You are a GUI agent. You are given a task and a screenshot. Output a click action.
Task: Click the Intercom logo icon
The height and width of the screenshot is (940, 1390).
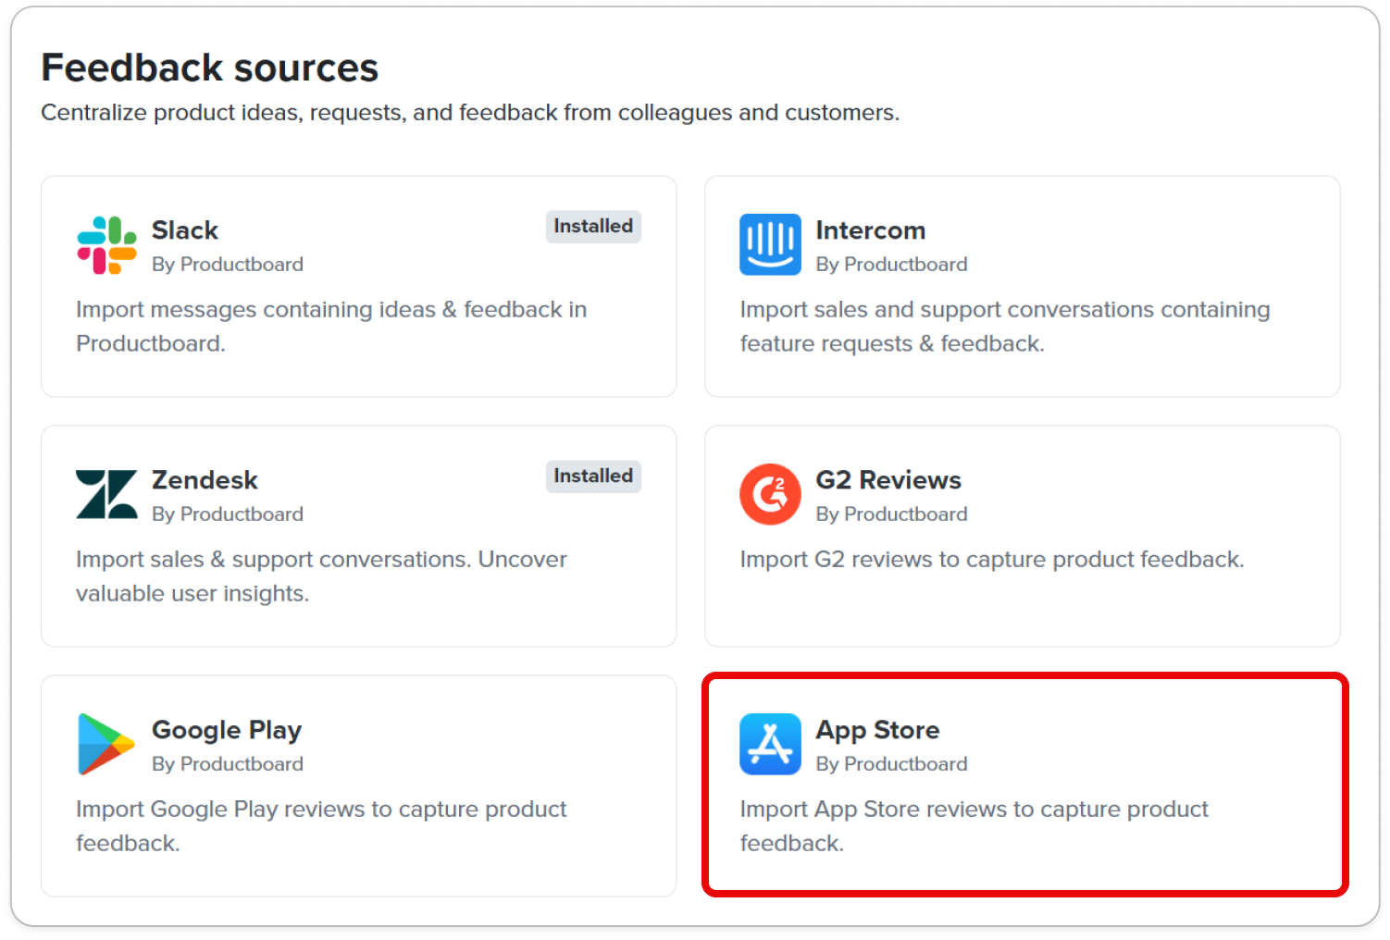(x=770, y=245)
